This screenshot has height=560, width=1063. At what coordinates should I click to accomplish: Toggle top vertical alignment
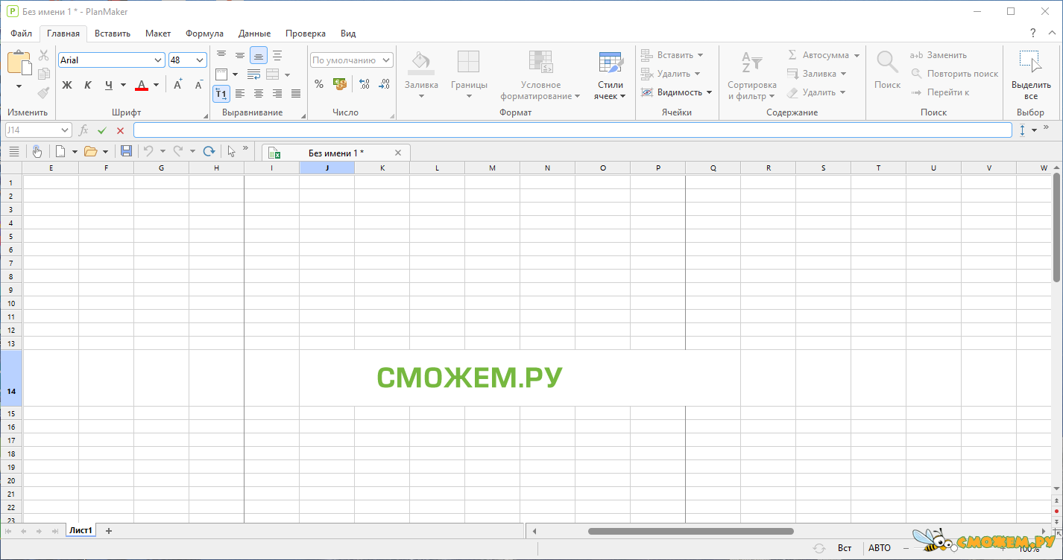click(x=221, y=55)
